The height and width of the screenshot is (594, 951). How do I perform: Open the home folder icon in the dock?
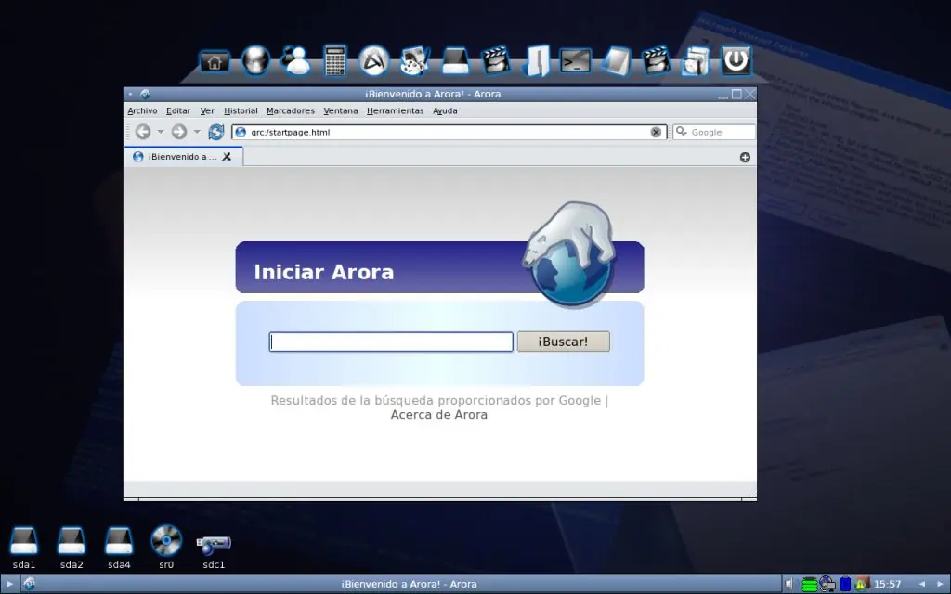tap(215, 62)
